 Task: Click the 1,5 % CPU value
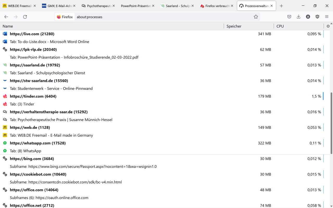pyautogui.click(x=316, y=96)
